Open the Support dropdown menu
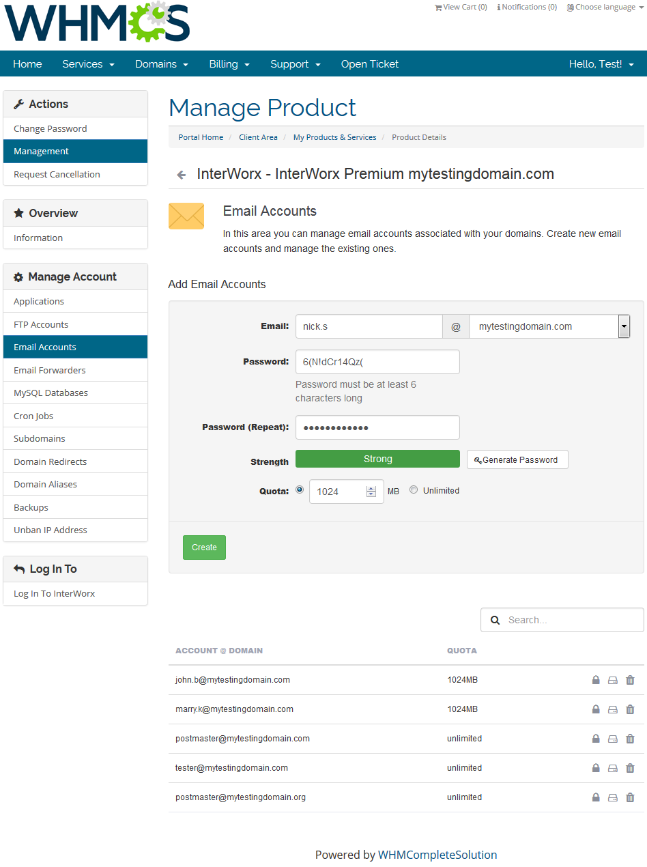Viewport: 647px width, 867px height. pyautogui.click(x=295, y=64)
